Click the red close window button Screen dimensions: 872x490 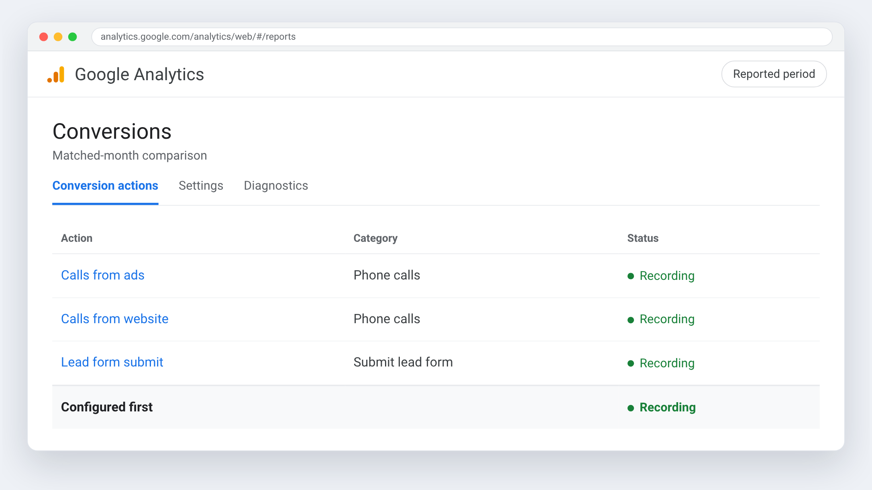point(44,37)
